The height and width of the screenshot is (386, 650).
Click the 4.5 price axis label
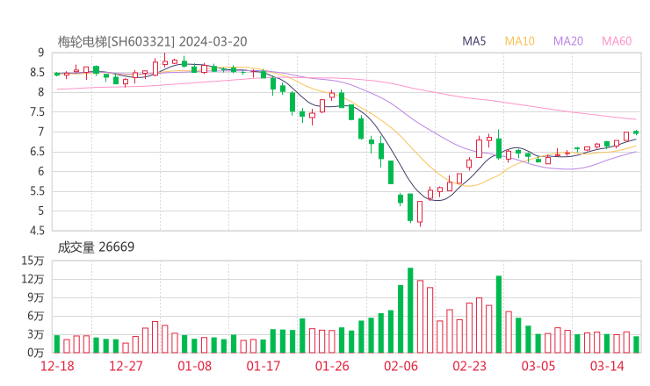click(x=37, y=231)
